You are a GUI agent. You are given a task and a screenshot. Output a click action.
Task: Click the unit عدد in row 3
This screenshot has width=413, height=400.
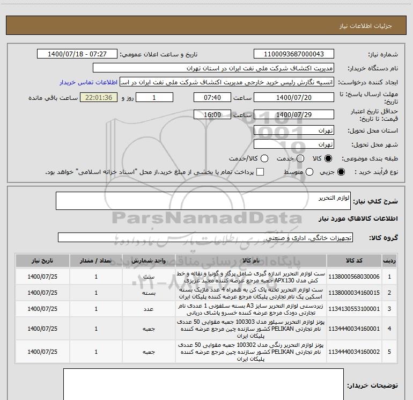coord(149,309)
